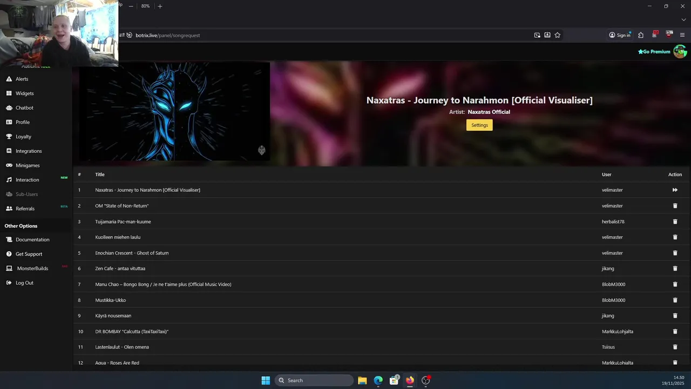The image size is (691, 389).
Task: Delete Zen Cafe - antaa vituttaa entry
Action: [675, 269]
